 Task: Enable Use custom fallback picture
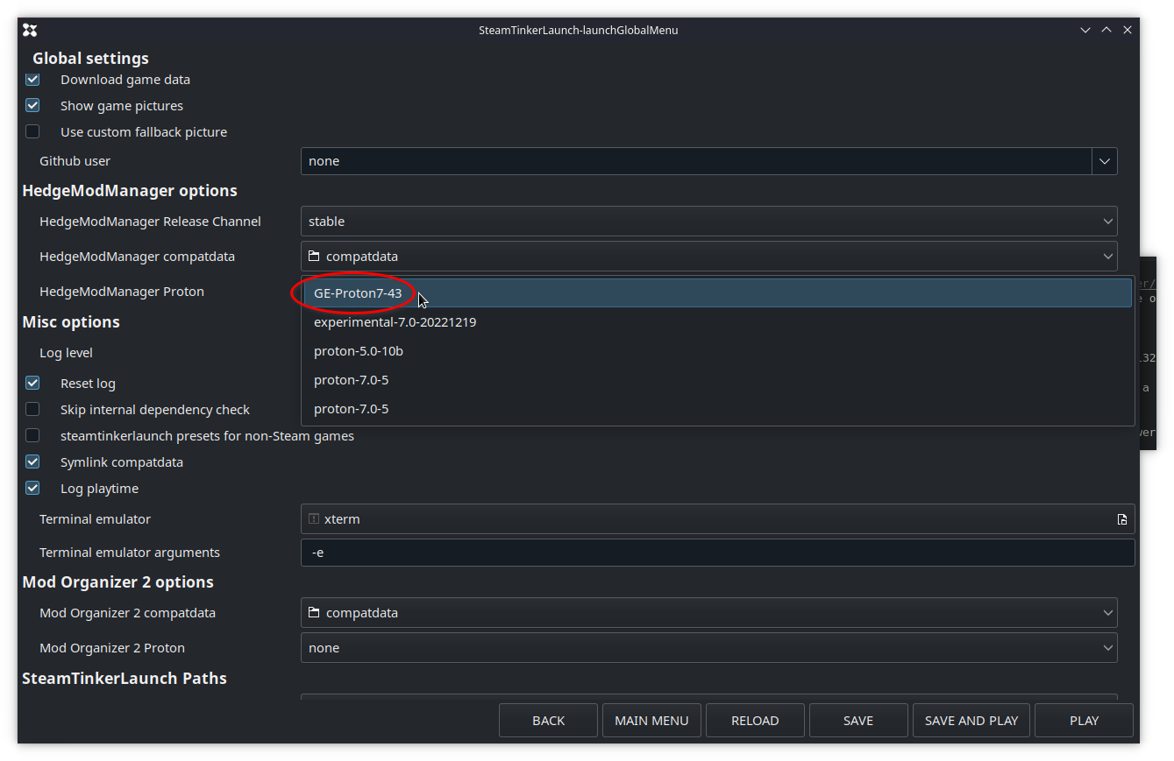(x=32, y=132)
